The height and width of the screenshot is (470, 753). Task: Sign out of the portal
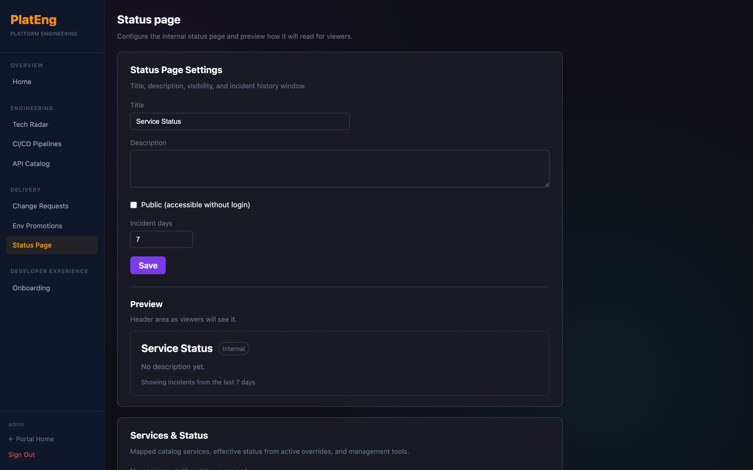[x=21, y=454]
